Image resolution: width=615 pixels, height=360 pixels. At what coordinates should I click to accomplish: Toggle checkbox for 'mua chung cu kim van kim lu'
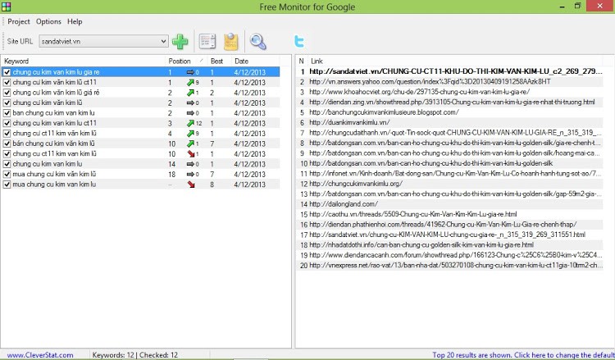tap(7, 185)
